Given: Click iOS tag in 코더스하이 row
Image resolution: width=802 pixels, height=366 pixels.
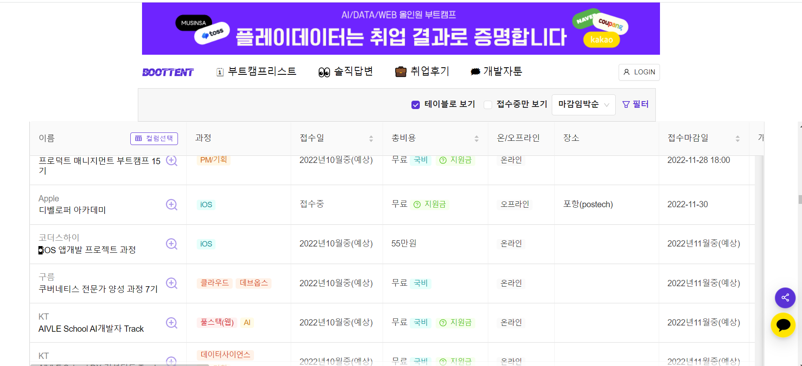Looking at the screenshot, I should coord(206,244).
